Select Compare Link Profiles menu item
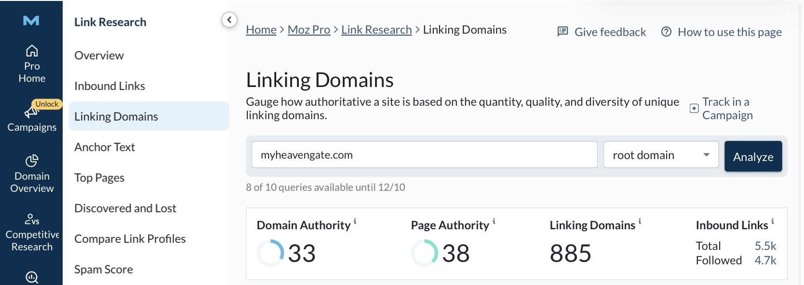 tap(130, 239)
